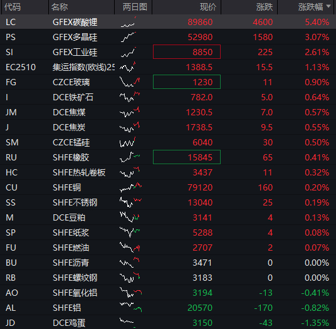
Task: Click the CU copper sparkline chart
Action: point(130,187)
